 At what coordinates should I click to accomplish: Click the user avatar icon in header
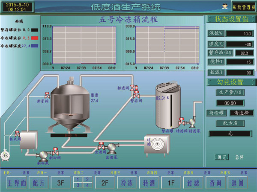click(x=224, y=6)
